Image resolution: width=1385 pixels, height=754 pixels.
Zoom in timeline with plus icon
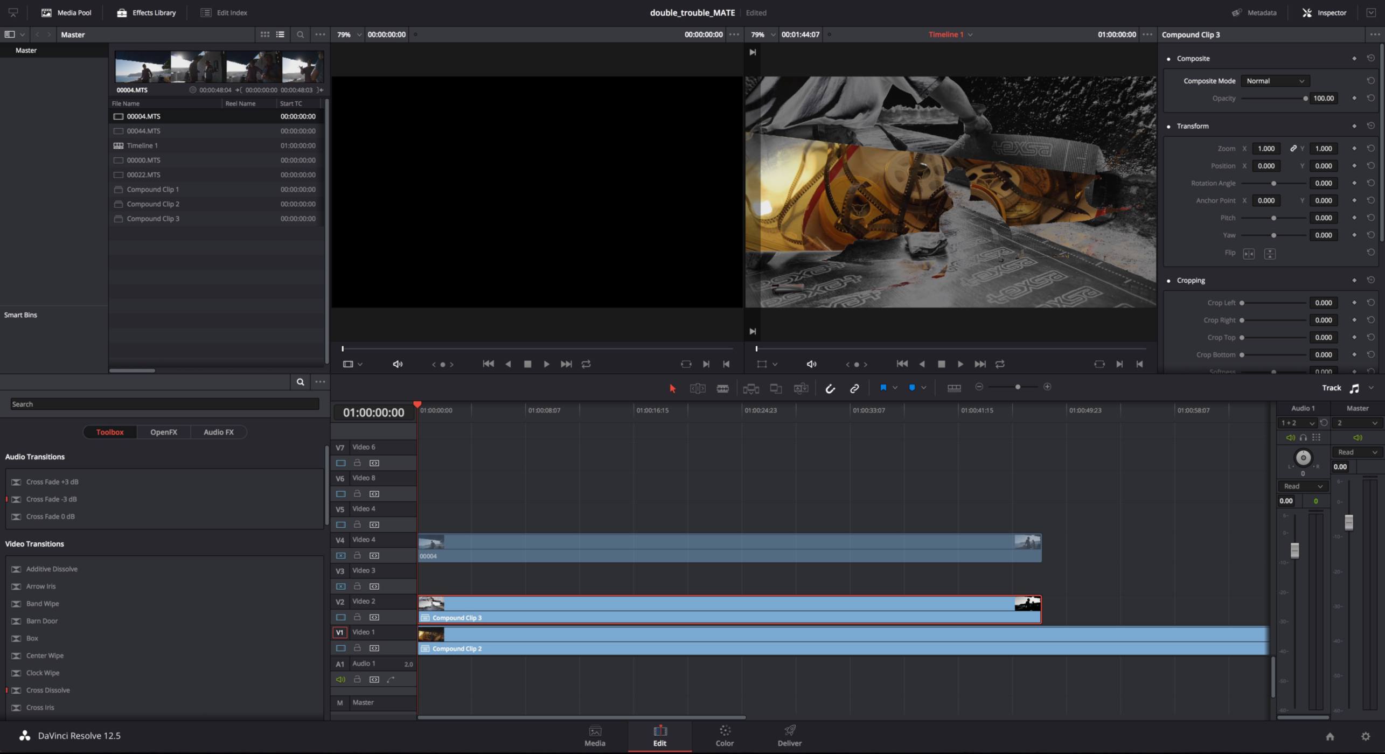tap(1047, 387)
